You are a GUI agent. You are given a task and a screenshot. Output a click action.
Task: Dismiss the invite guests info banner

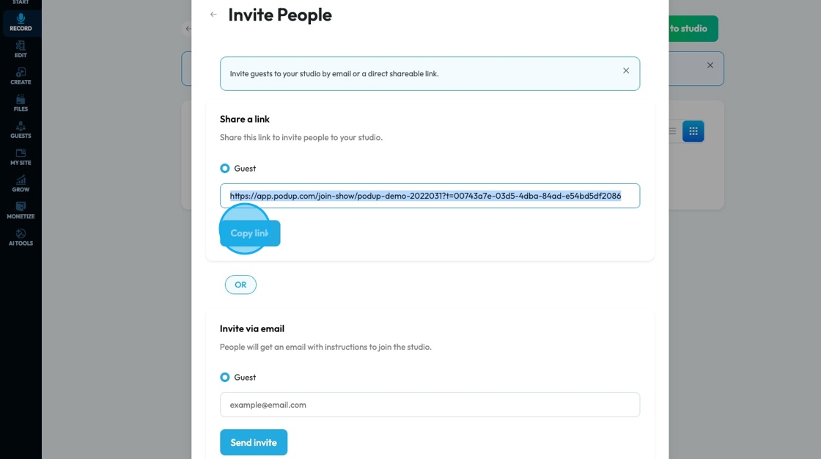[626, 71]
